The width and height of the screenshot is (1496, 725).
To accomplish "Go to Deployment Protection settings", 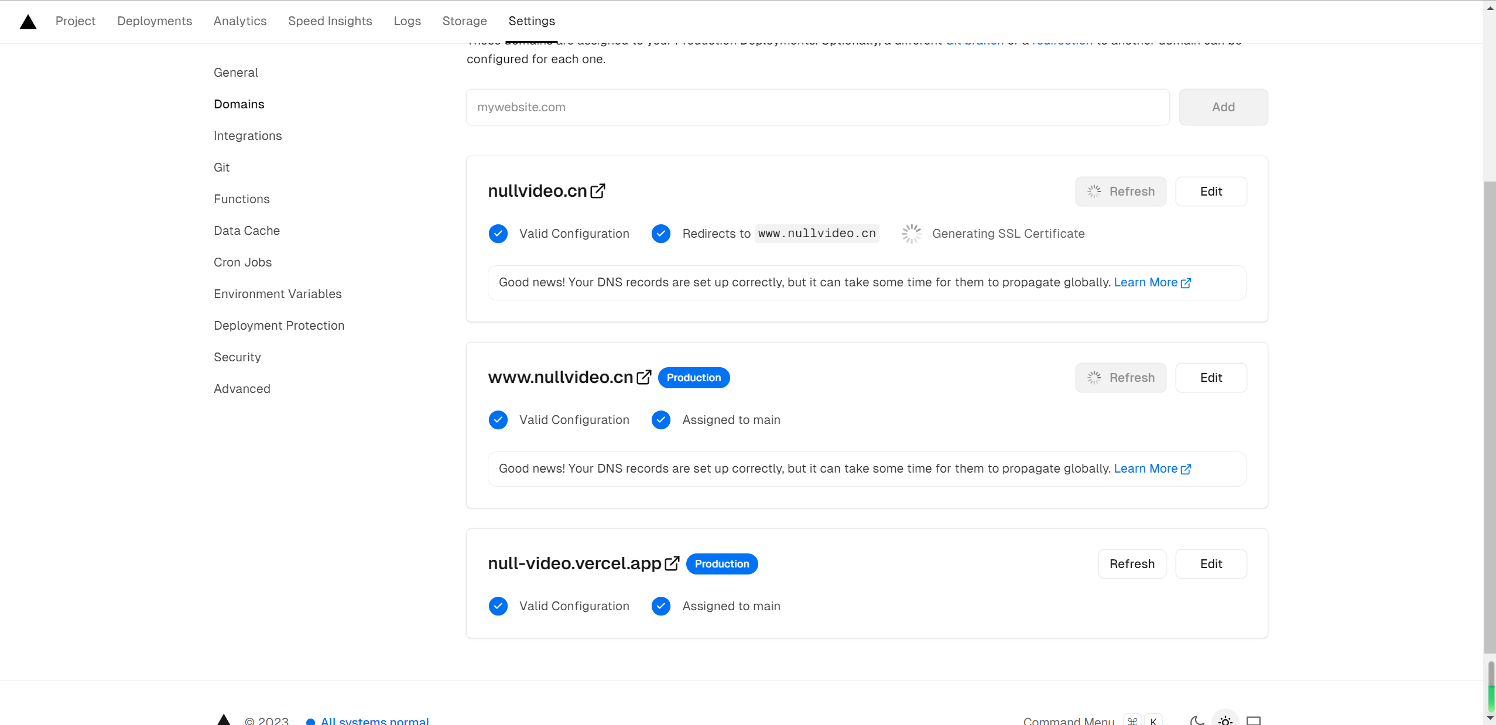I will (279, 326).
